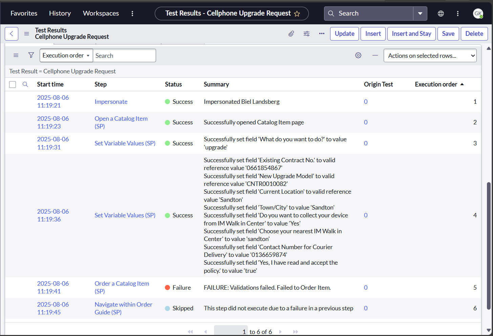493x336 pixels.
Task: Click the Delete button
Action: pos(474,34)
